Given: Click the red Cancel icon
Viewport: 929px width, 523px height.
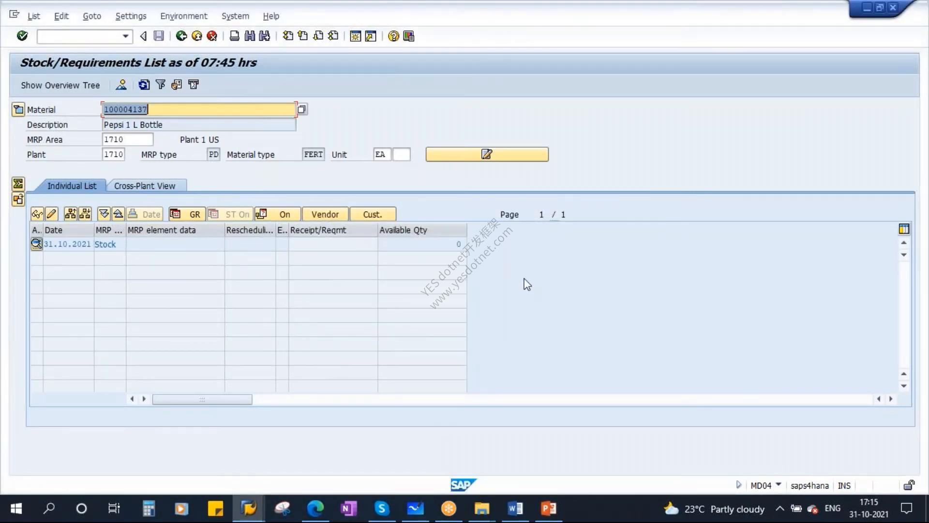Looking at the screenshot, I should [212, 36].
